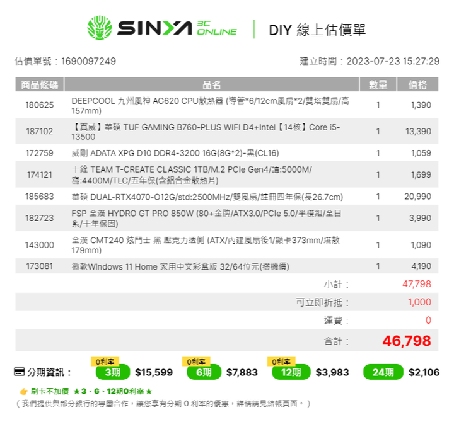
Task: Click price 13,390 in the table
Action: click(x=419, y=131)
